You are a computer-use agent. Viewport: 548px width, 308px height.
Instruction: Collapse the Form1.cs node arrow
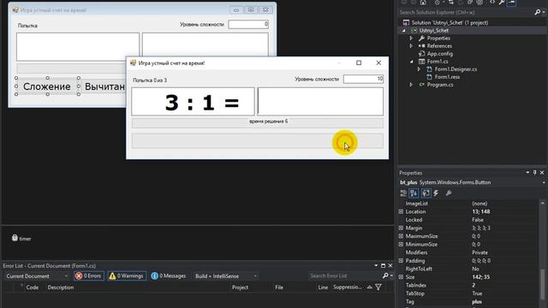coord(411,62)
